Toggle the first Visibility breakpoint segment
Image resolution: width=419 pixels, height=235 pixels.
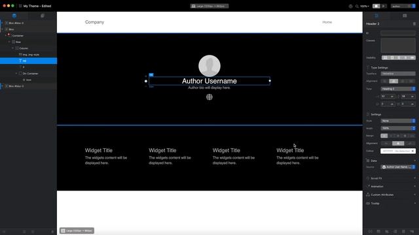384,58
